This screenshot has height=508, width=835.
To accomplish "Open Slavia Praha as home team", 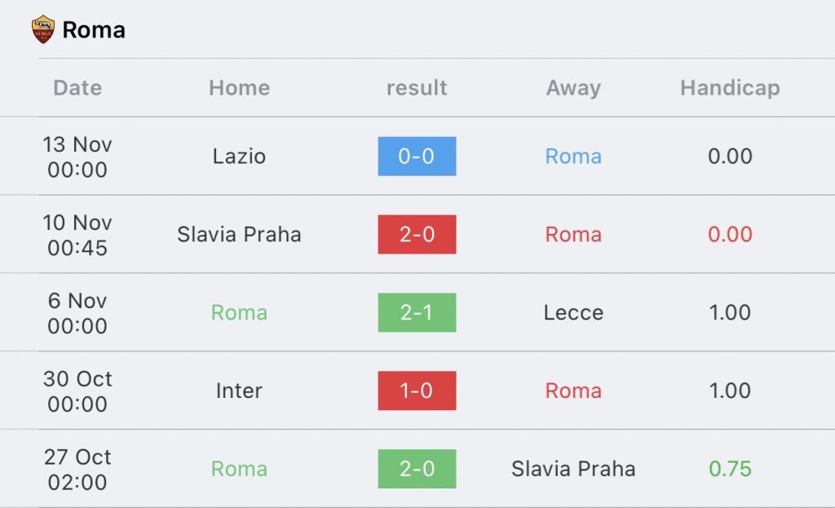I will click(239, 234).
